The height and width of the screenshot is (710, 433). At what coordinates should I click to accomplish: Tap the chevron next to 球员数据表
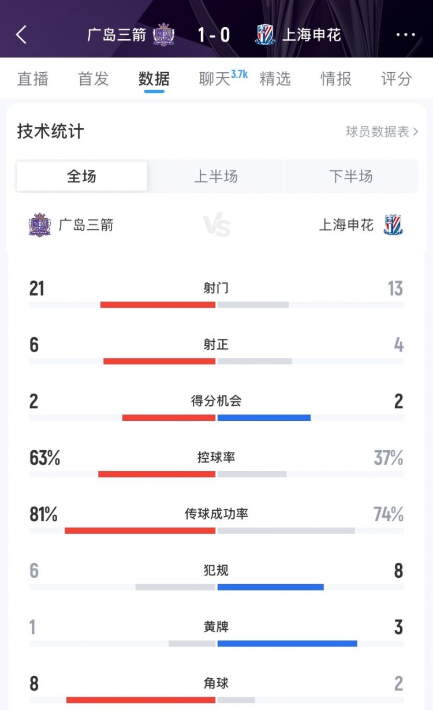[x=414, y=132]
